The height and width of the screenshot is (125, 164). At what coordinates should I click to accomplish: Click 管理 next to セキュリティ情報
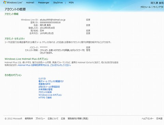[x=88, y=50]
